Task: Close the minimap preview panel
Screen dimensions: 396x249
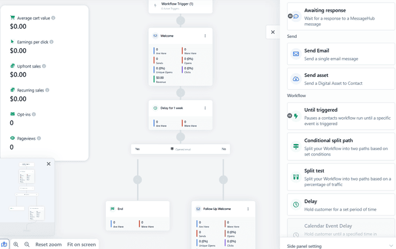Action: click(x=49, y=164)
